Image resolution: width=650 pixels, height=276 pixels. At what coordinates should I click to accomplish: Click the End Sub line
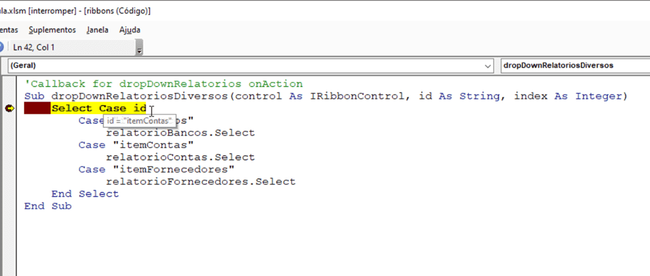47,206
